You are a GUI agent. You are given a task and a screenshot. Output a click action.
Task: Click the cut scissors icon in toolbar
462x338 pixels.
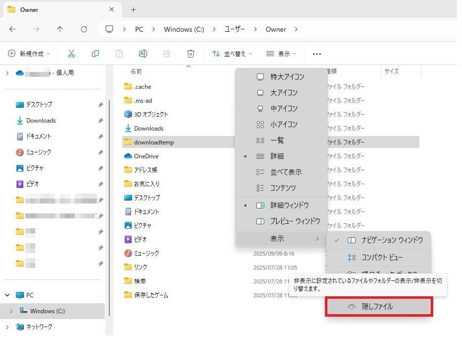(x=72, y=54)
